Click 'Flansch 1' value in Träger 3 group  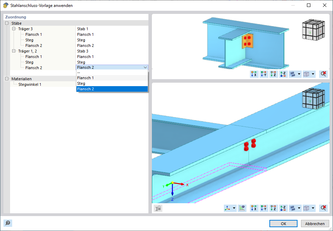click(112, 34)
